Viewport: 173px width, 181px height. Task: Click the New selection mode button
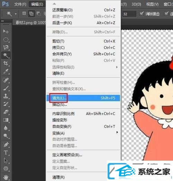coord(24,13)
